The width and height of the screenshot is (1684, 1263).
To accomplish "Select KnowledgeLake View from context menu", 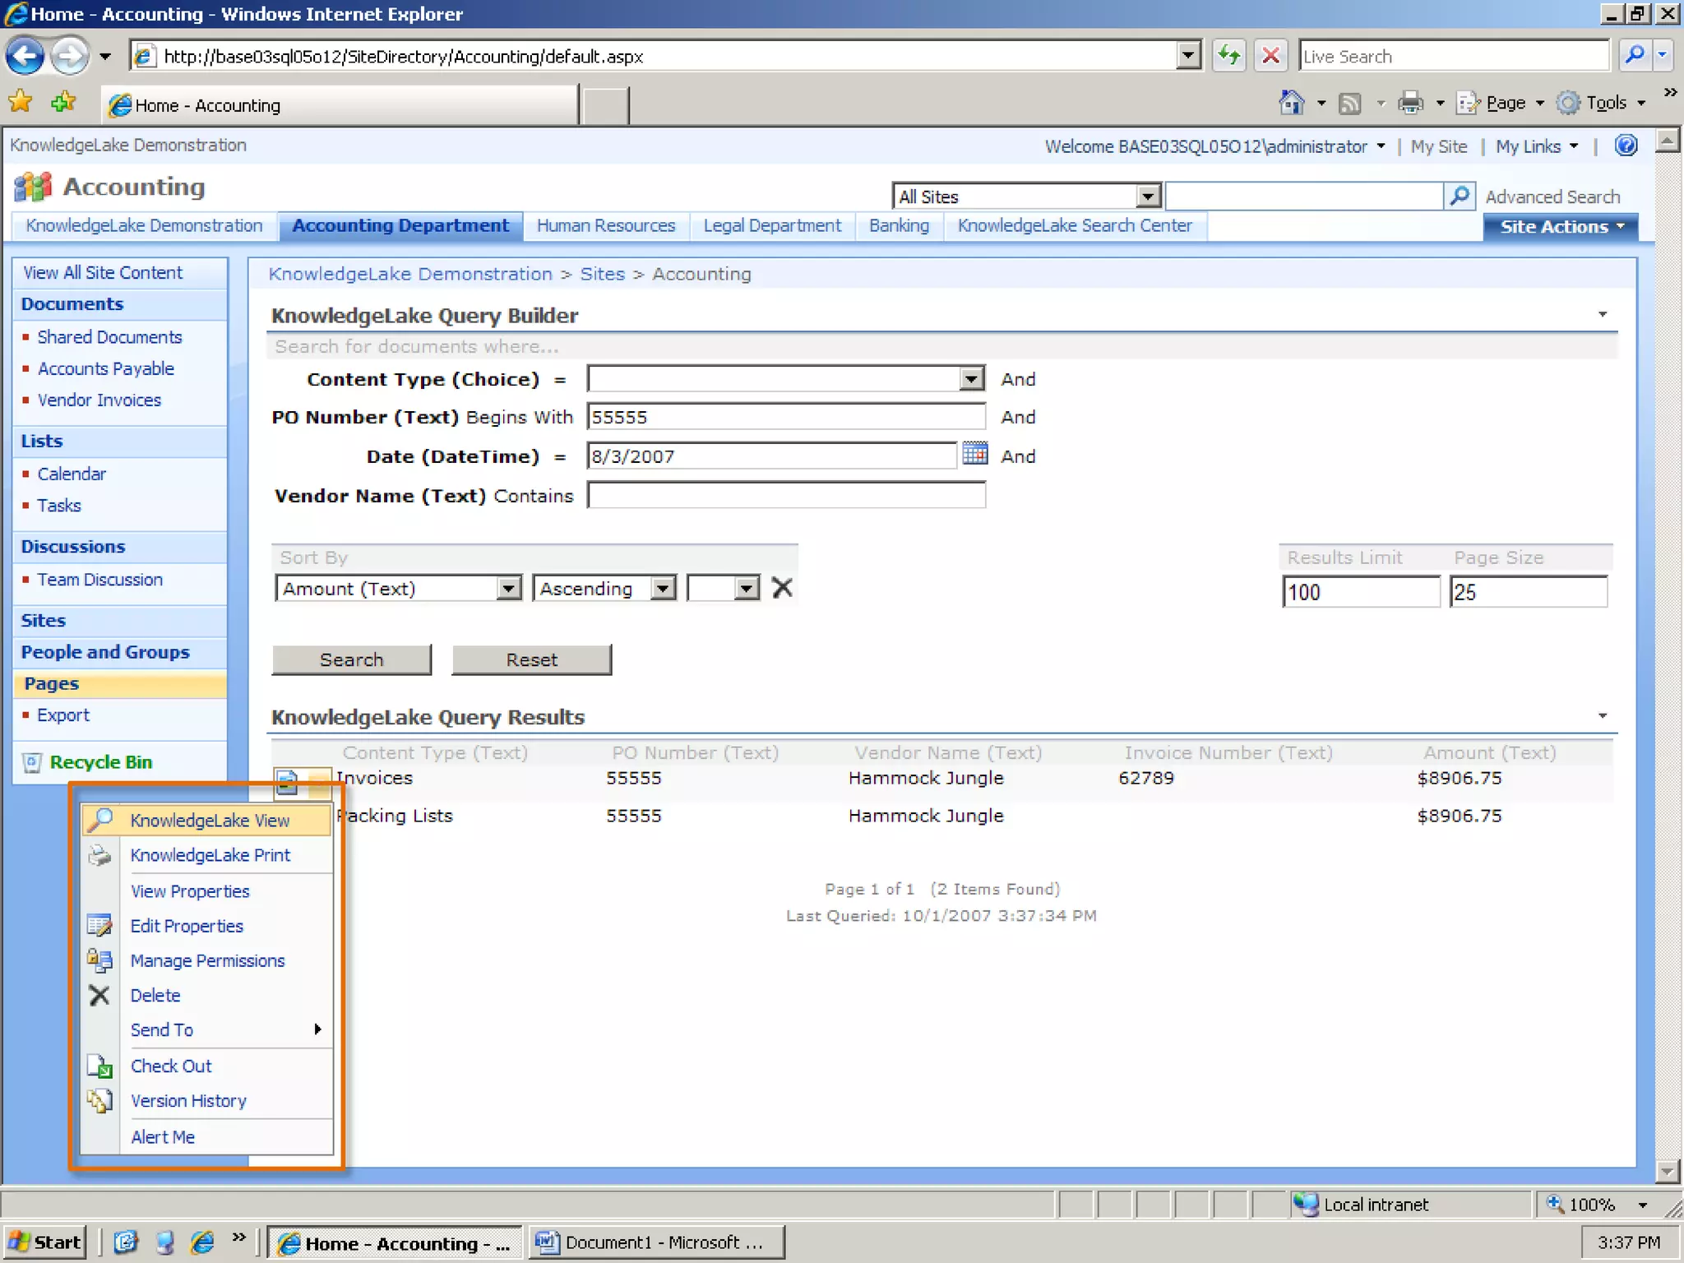I will click(209, 820).
